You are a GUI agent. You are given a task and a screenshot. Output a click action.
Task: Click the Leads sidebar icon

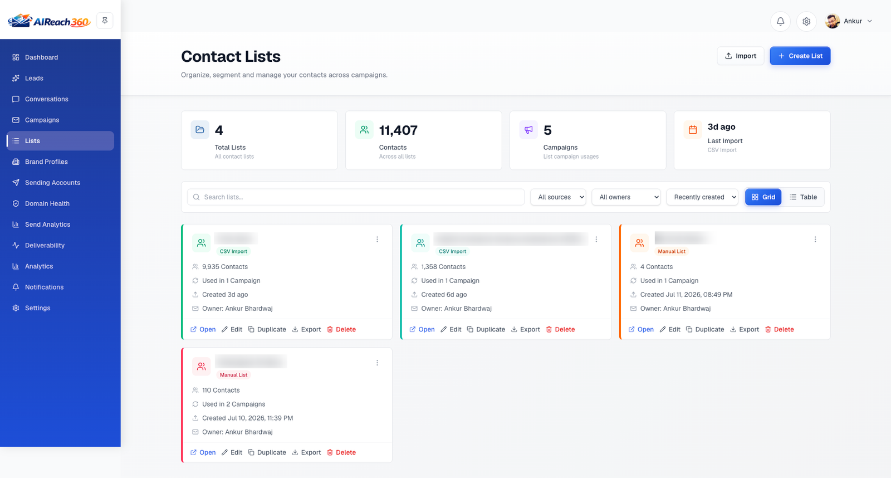tap(16, 78)
